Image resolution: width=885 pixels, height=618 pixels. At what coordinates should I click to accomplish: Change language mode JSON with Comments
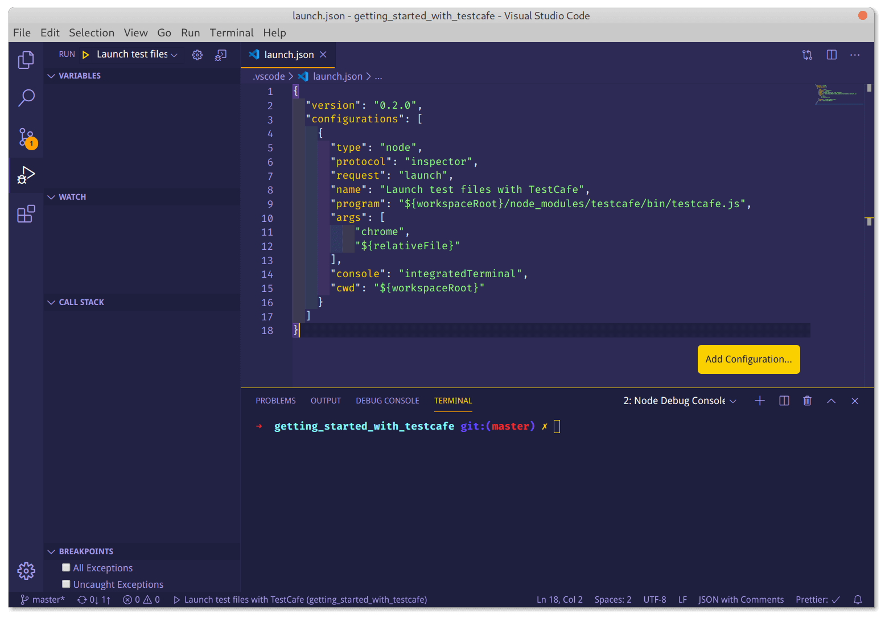741,599
